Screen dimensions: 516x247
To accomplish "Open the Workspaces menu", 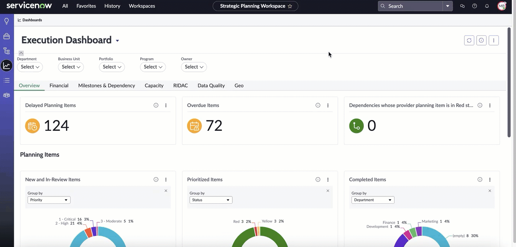I will pyautogui.click(x=142, y=6).
